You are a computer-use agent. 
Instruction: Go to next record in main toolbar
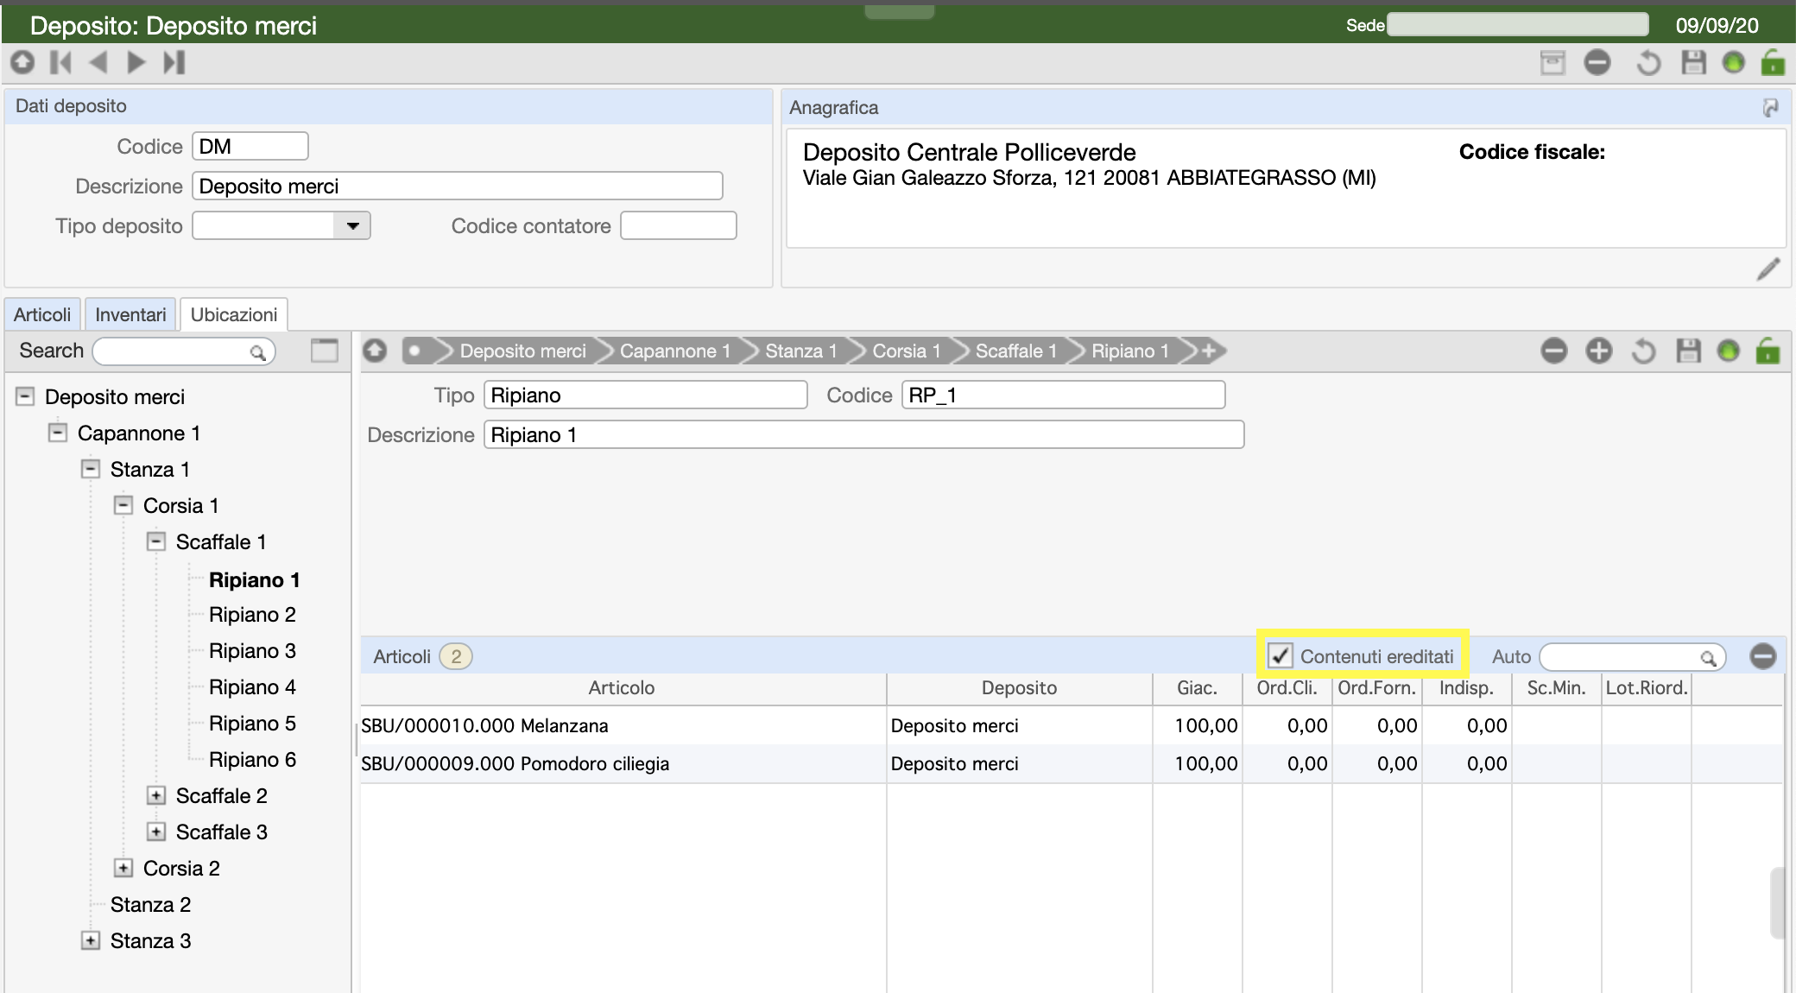tap(136, 62)
